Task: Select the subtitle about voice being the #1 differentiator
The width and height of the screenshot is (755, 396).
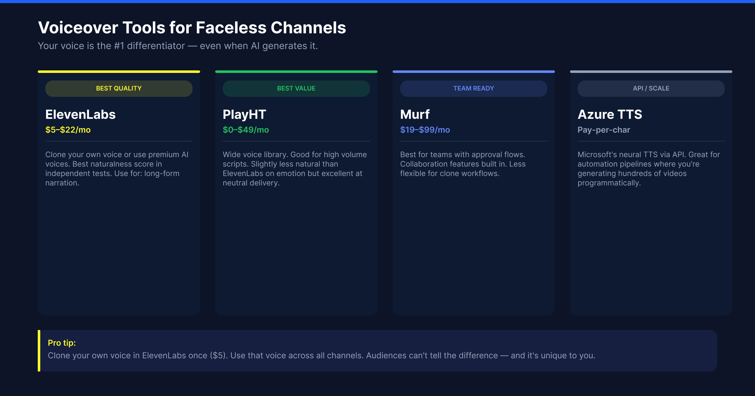Action: click(x=178, y=46)
